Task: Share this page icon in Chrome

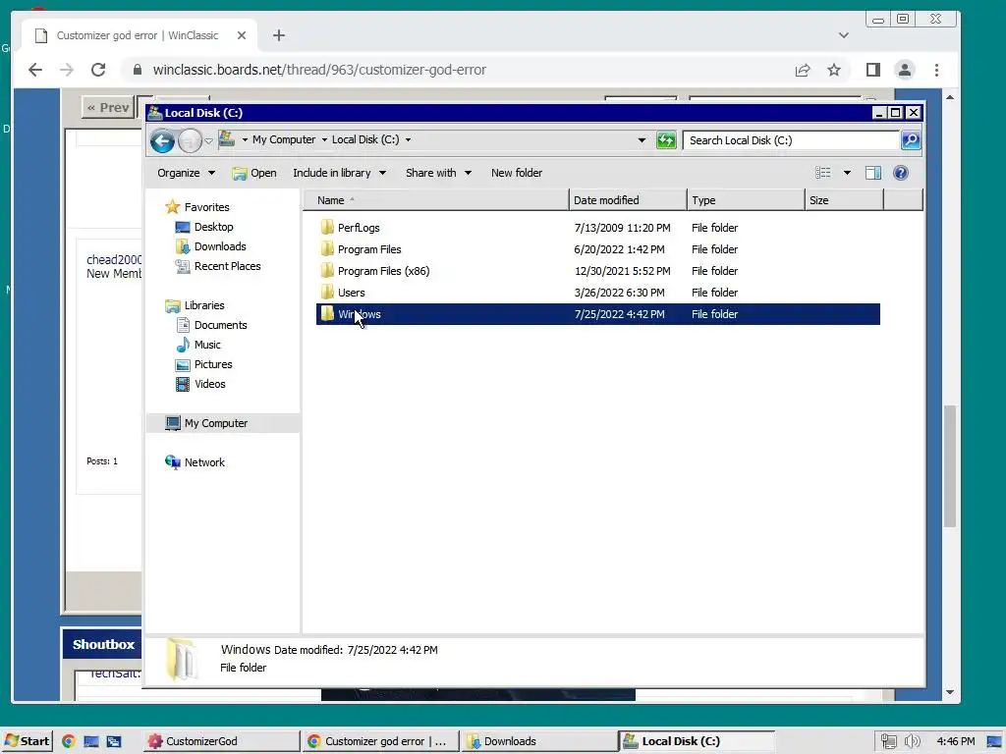Action: tap(802, 70)
